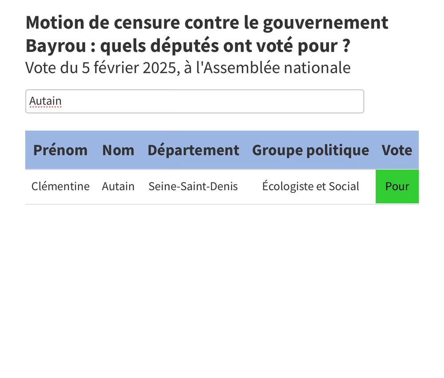The width and height of the screenshot is (444, 378).
Task: Click the subtitle "Vote du 5 février 2025"
Action: tap(188, 68)
